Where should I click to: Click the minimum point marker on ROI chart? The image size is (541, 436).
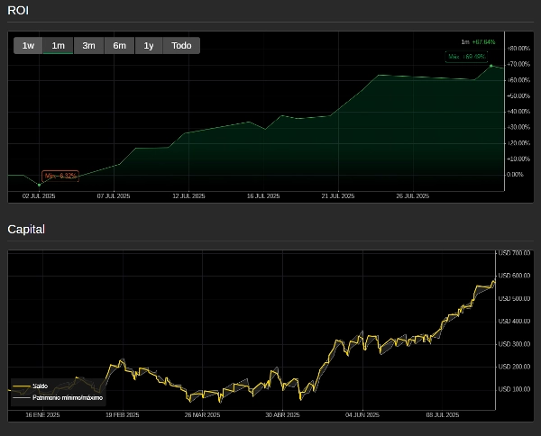point(39,185)
